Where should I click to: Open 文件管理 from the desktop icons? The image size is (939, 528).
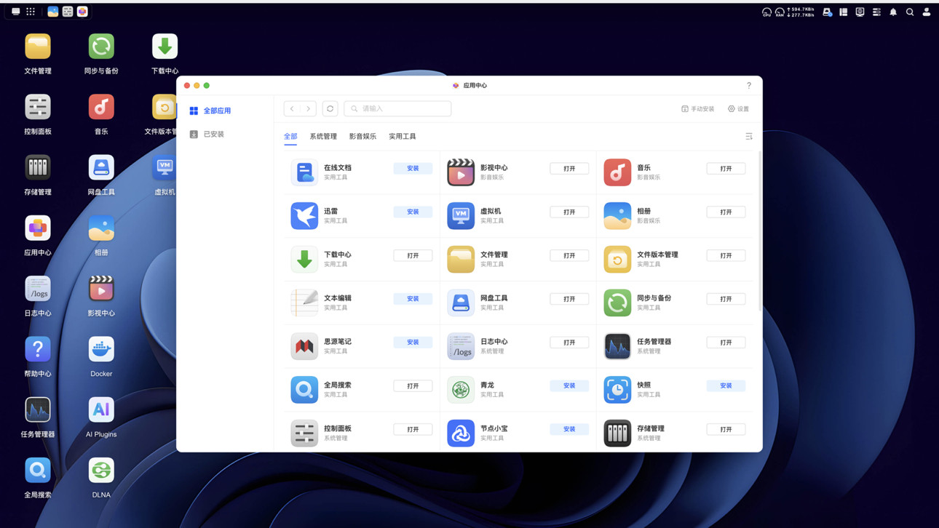38,47
